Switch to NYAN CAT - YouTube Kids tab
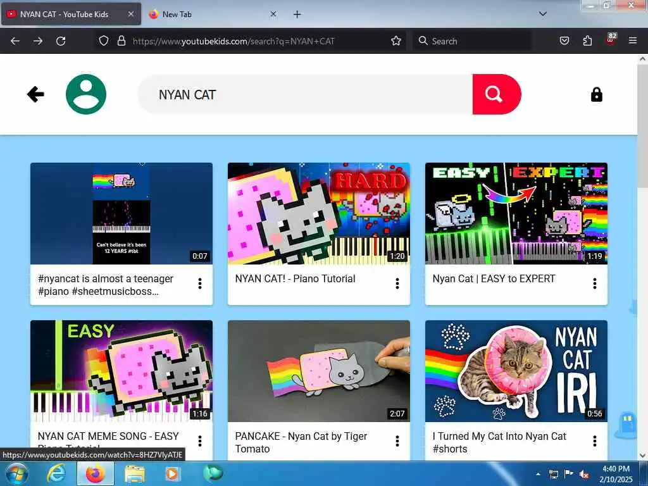The width and height of the screenshot is (648, 486). point(65,14)
